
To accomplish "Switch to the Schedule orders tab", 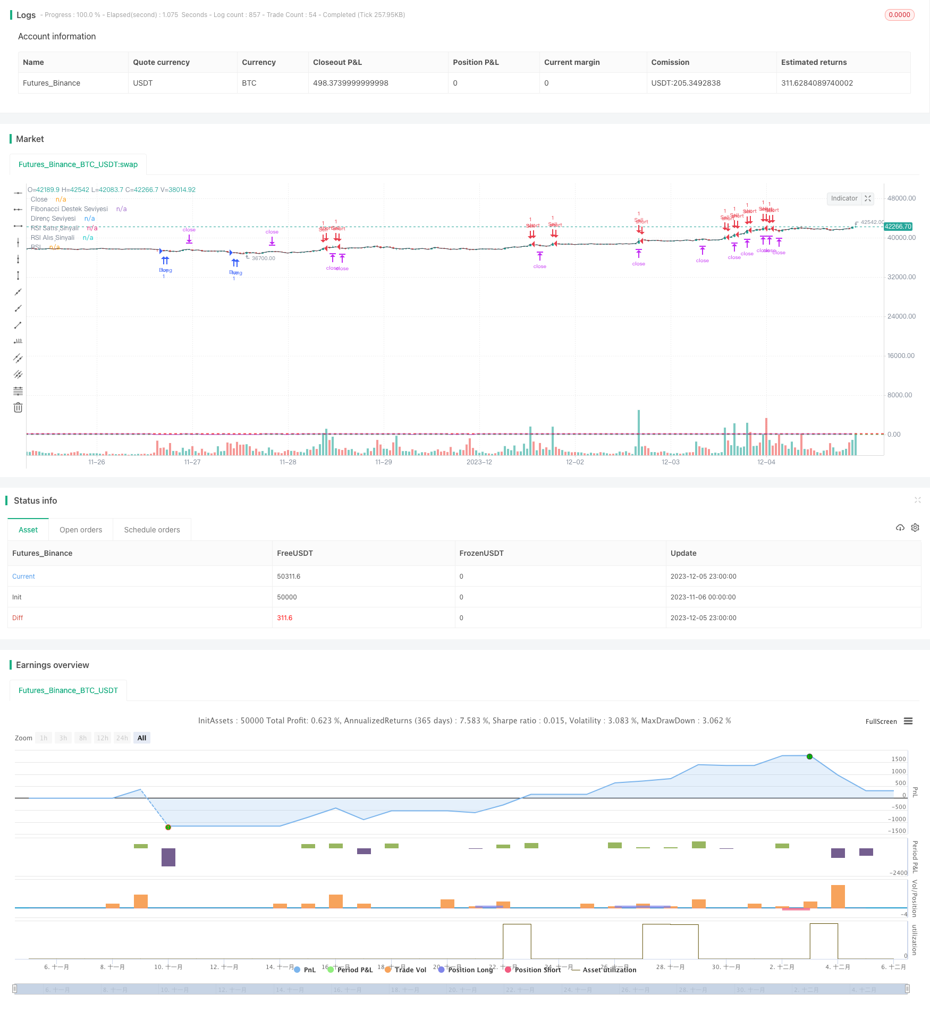I will pos(152,530).
